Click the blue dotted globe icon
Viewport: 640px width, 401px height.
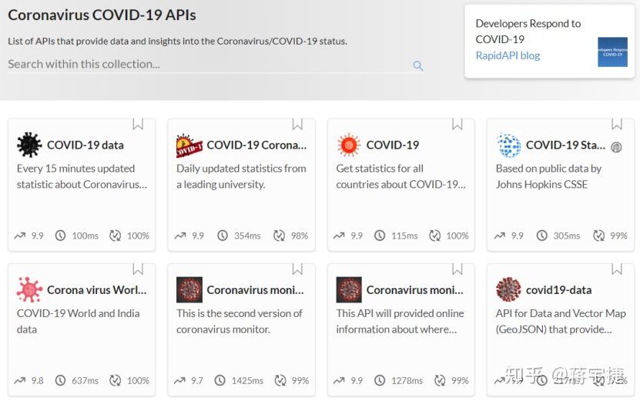(508, 145)
